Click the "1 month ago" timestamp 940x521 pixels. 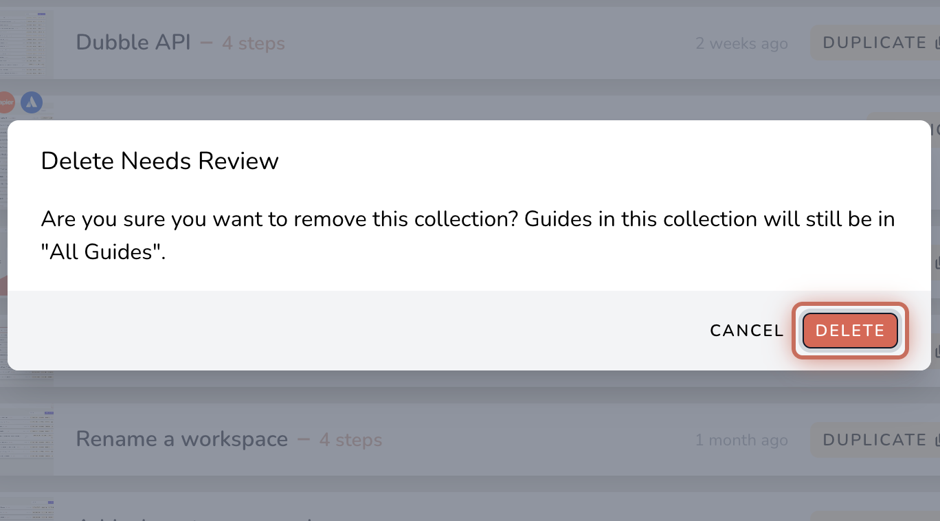click(741, 440)
